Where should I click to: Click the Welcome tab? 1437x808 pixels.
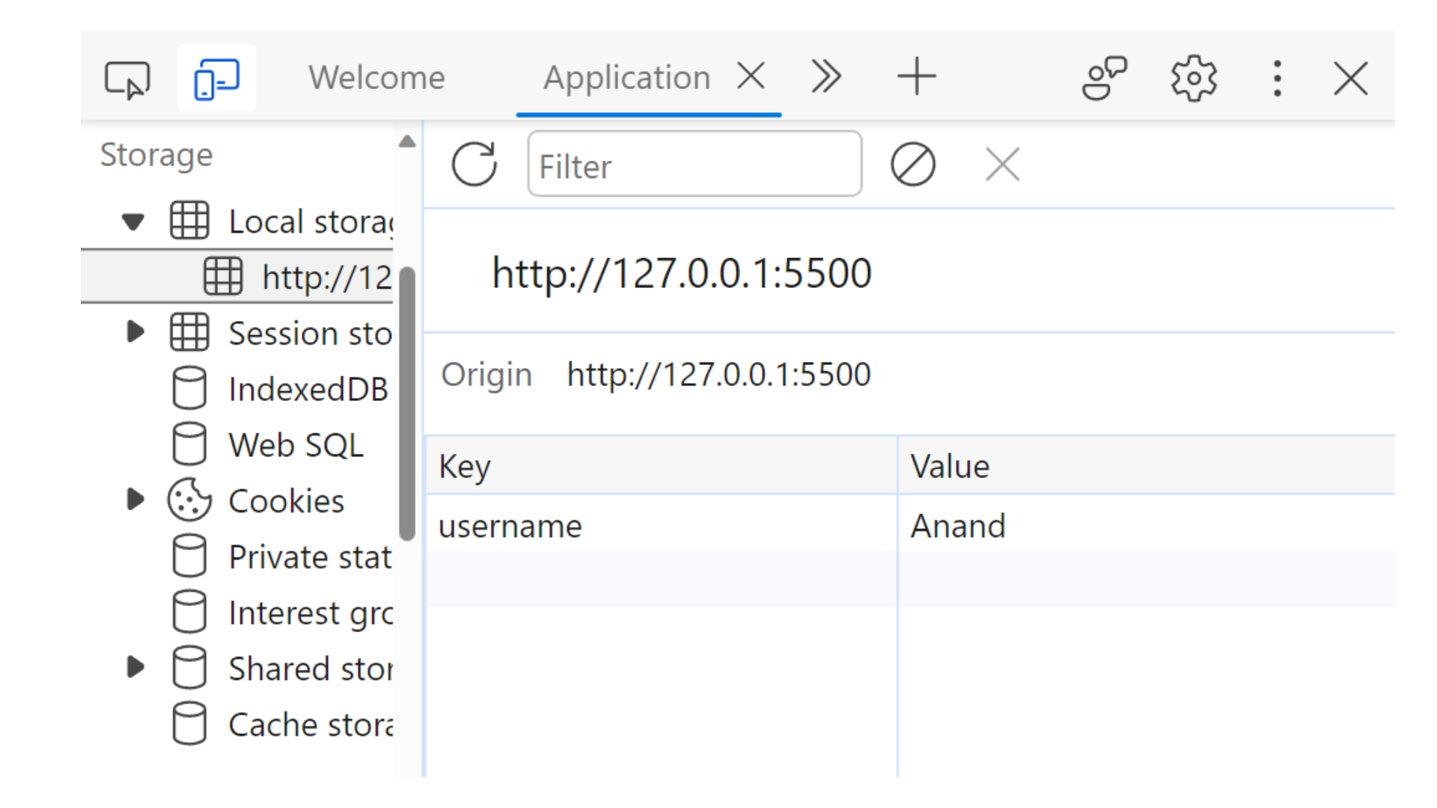pos(375,76)
